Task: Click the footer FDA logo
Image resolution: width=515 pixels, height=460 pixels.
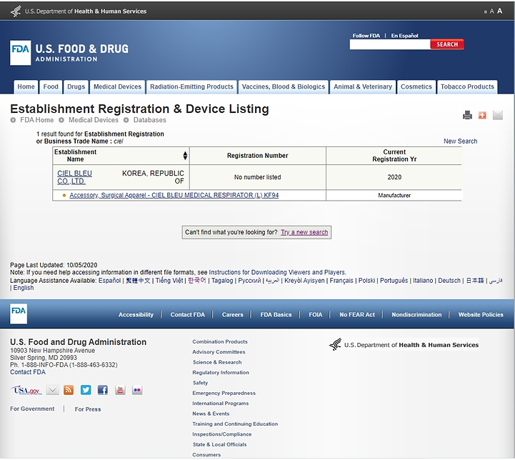Action: [x=19, y=314]
